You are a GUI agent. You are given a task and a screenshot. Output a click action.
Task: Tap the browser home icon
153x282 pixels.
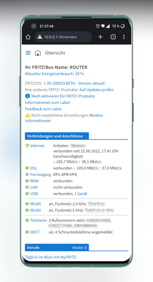(x=28, y=37)
